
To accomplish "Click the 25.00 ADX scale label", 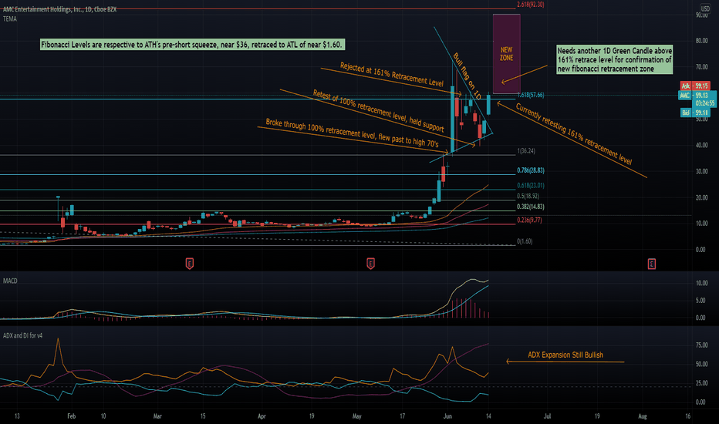I will [x=701, y=382].
